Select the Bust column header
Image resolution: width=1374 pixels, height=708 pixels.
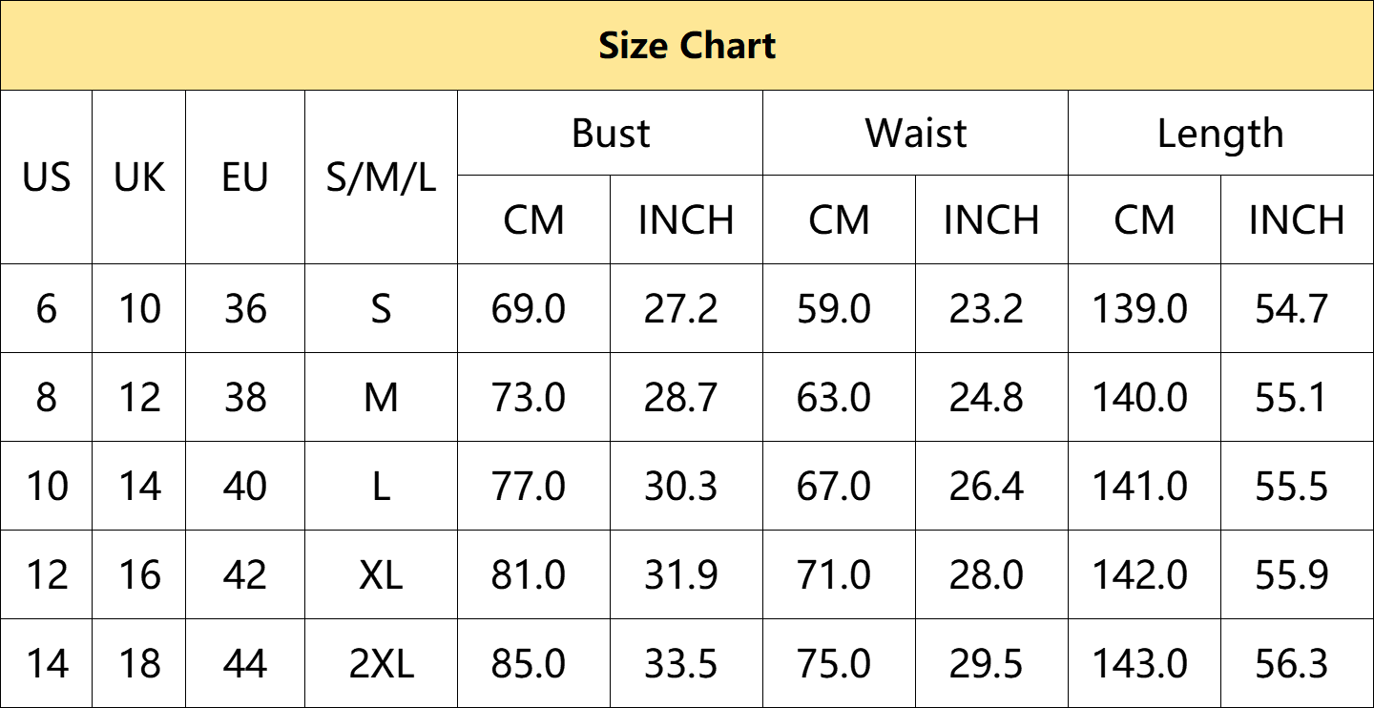[x=611, y=134]
